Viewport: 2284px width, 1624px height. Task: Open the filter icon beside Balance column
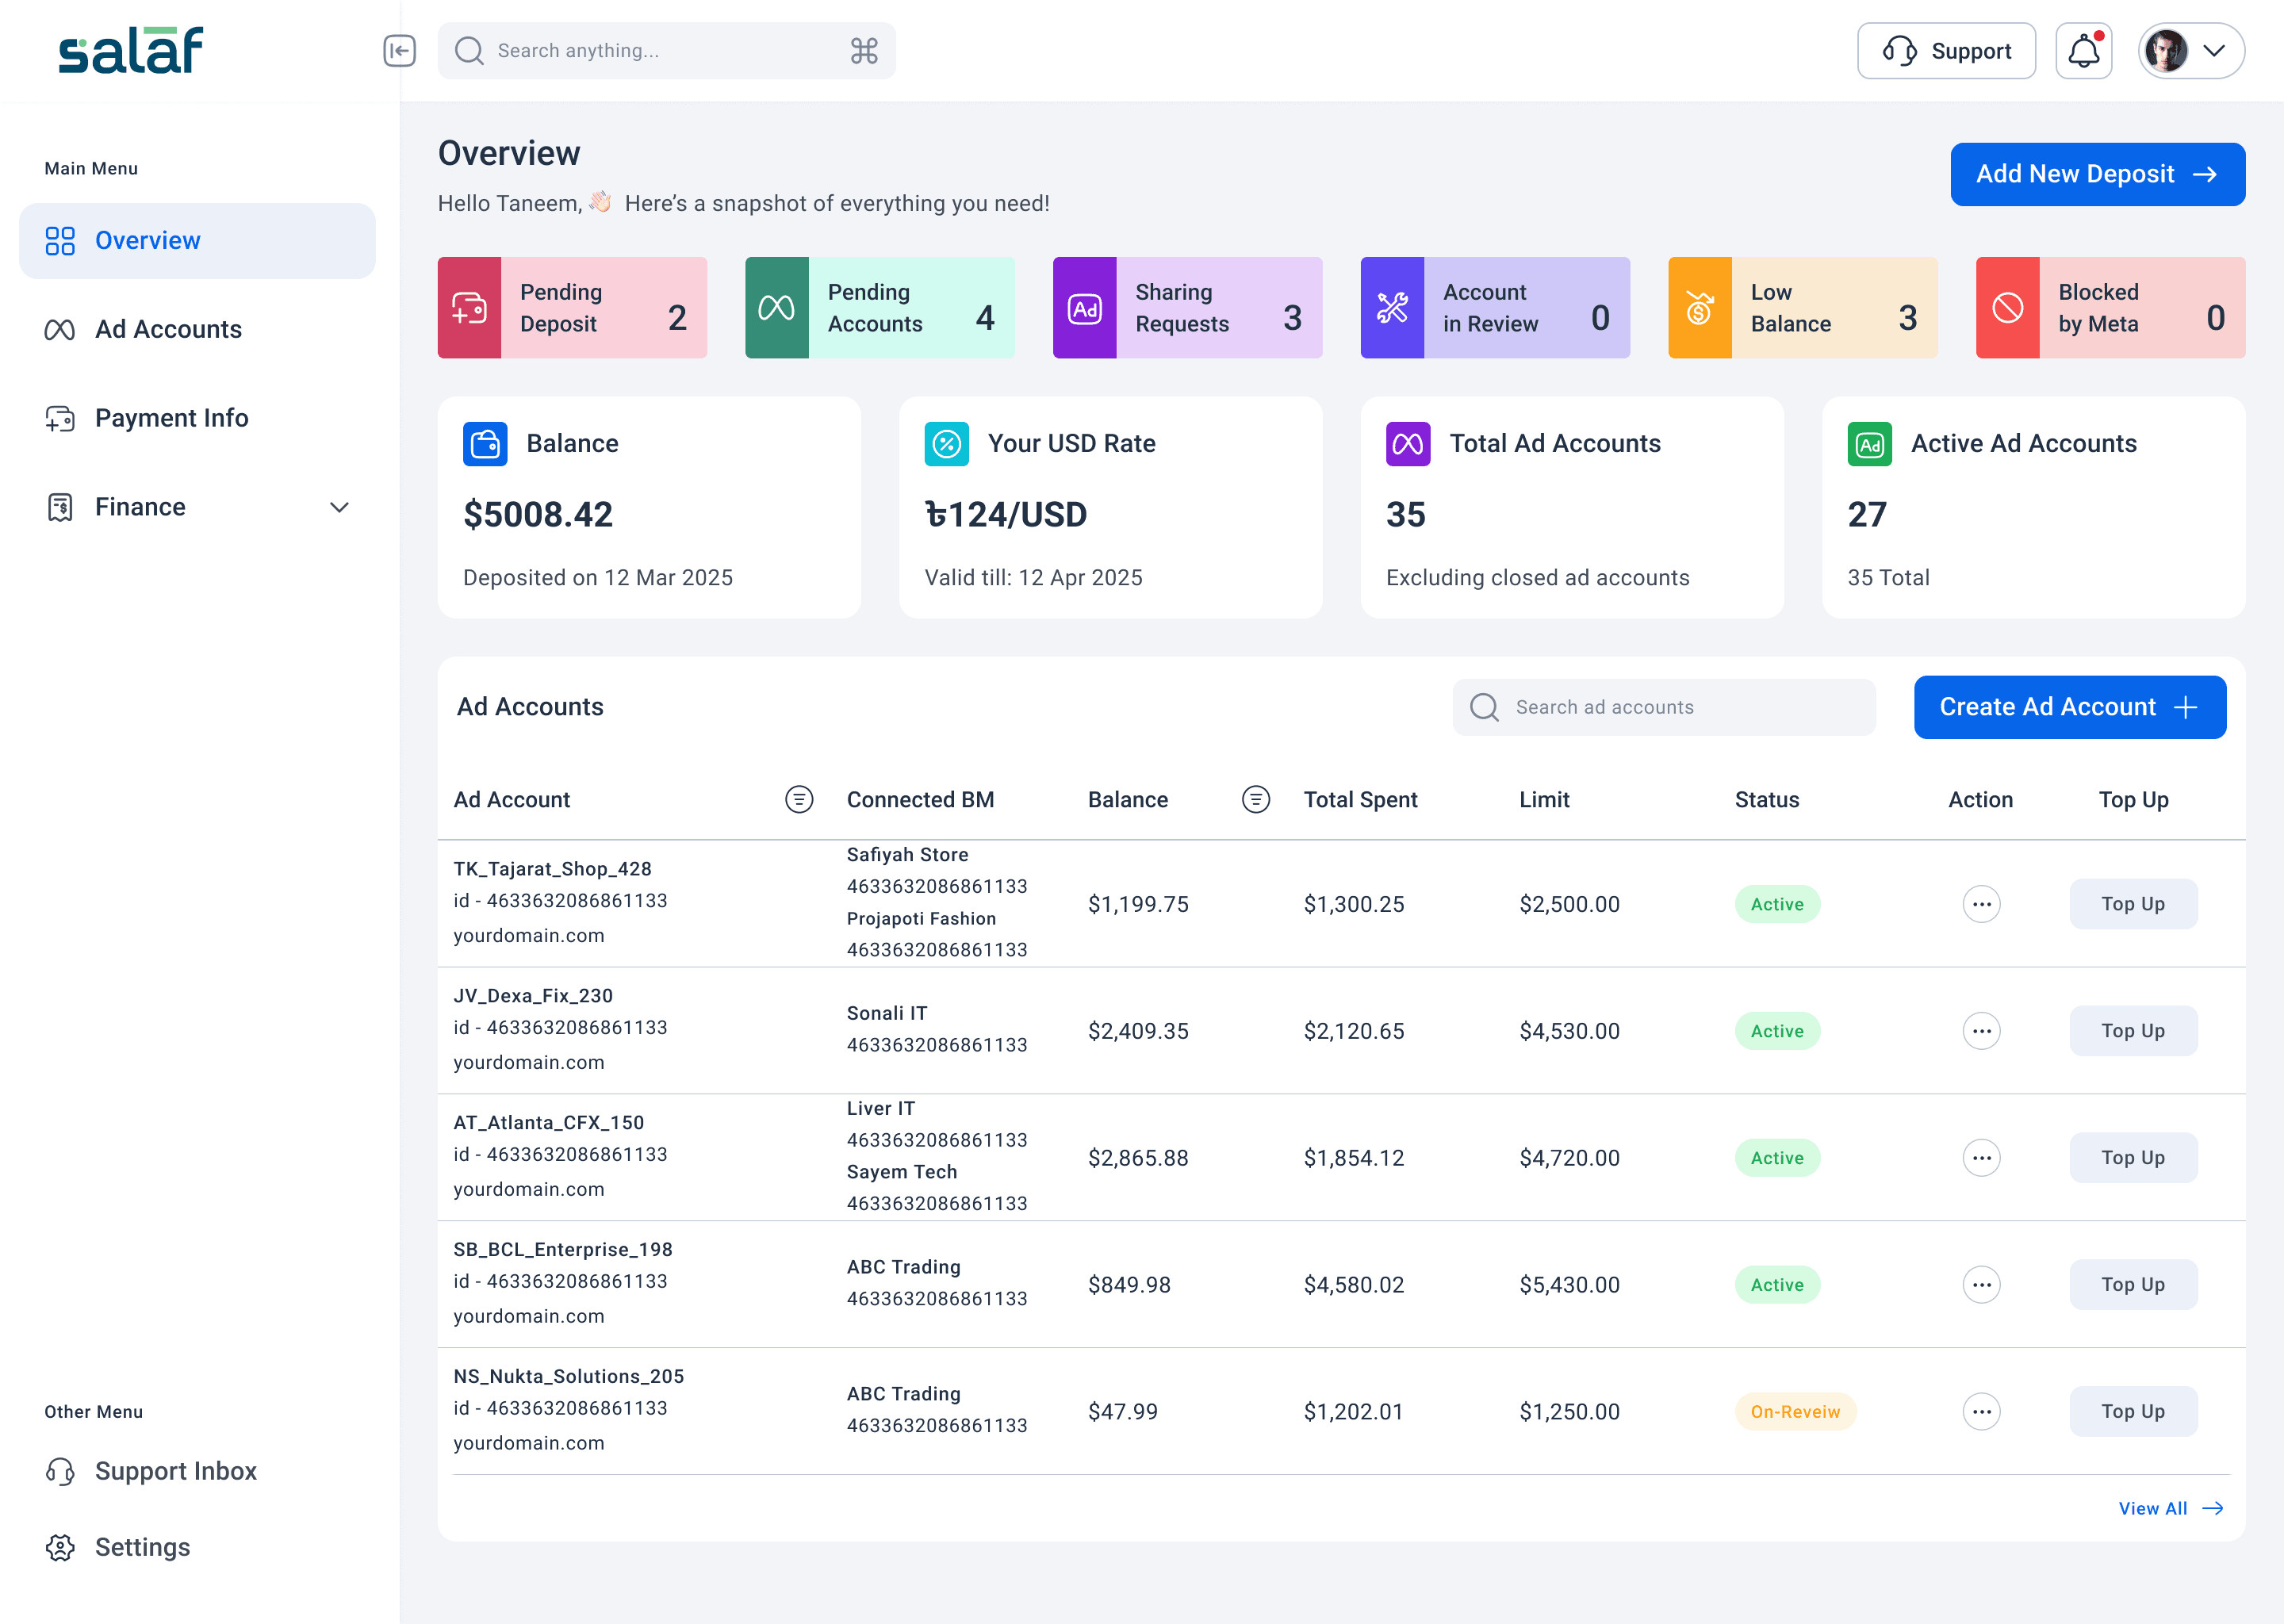point(1256,799)
